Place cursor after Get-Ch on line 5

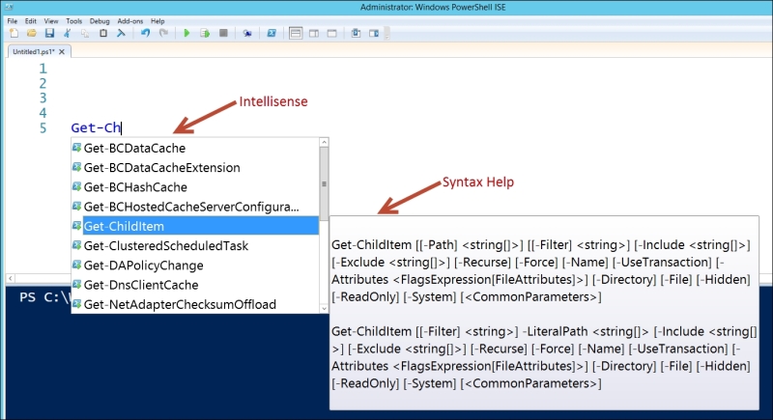122,128
